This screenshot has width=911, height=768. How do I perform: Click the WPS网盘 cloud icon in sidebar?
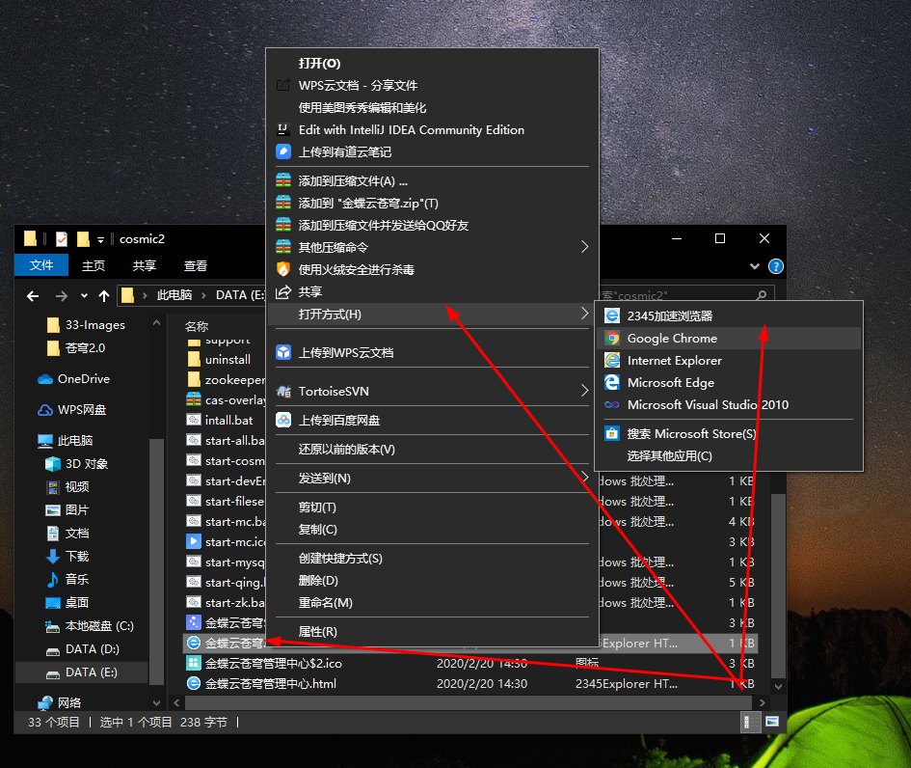(45, 410)
